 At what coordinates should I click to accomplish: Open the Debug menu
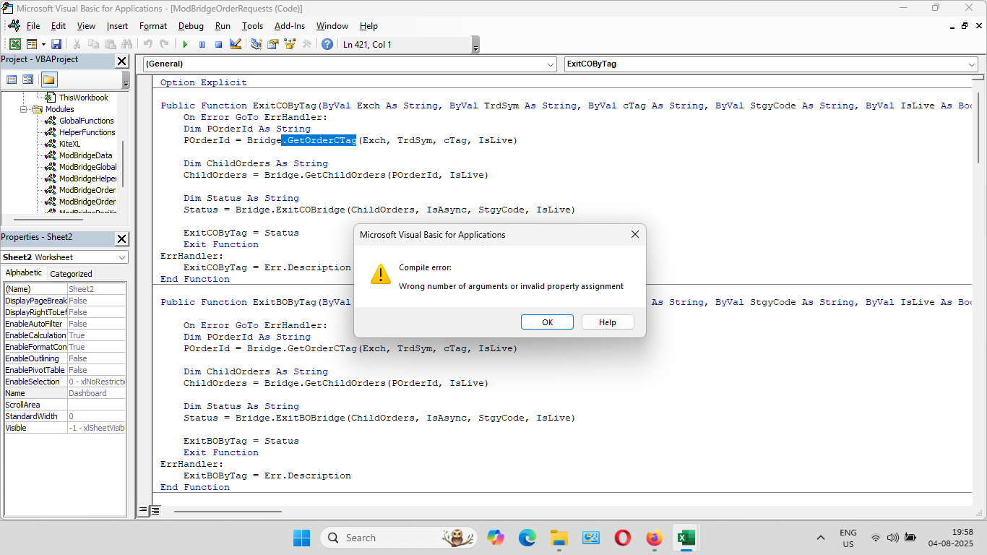click(191, 26)
